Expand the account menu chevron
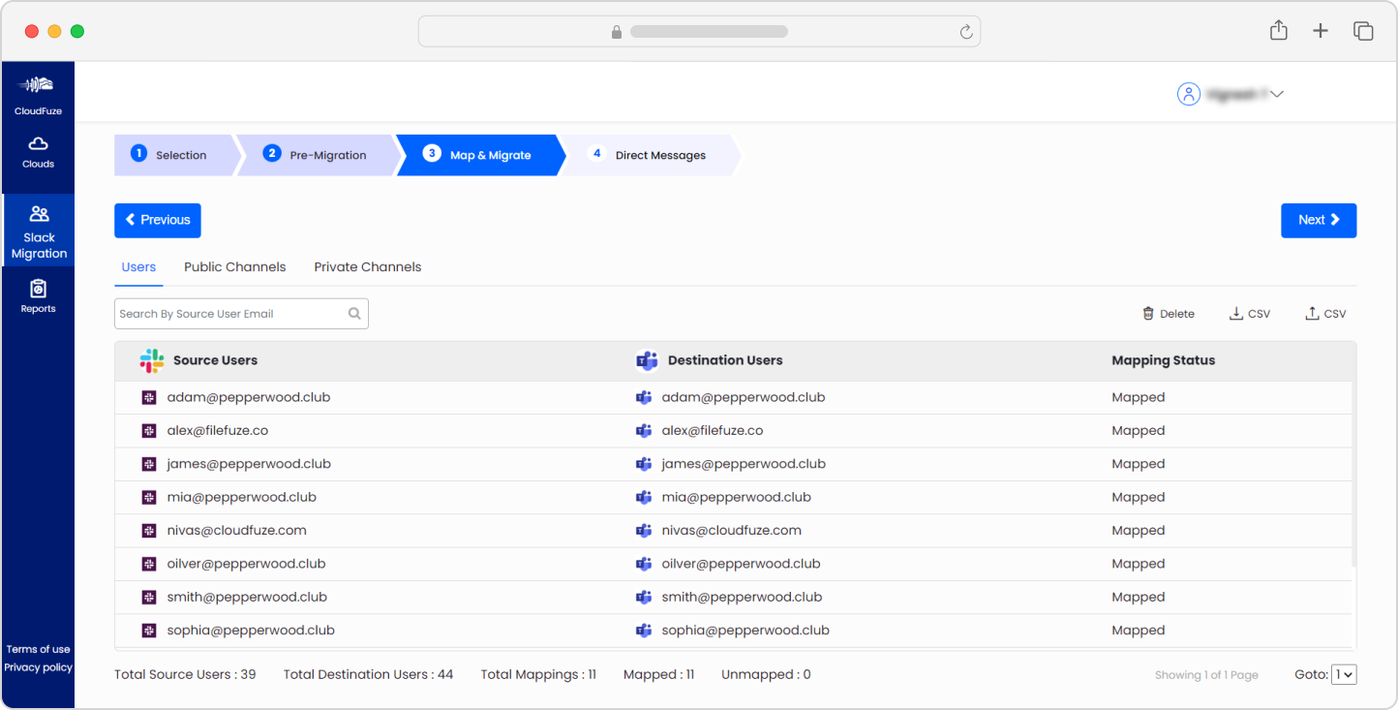 [1276, 94]
